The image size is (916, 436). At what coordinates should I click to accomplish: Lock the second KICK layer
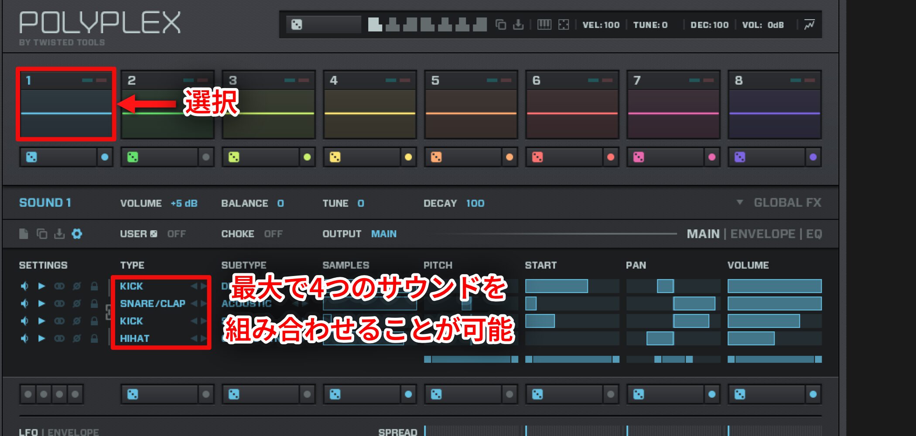tap(94, 321)
